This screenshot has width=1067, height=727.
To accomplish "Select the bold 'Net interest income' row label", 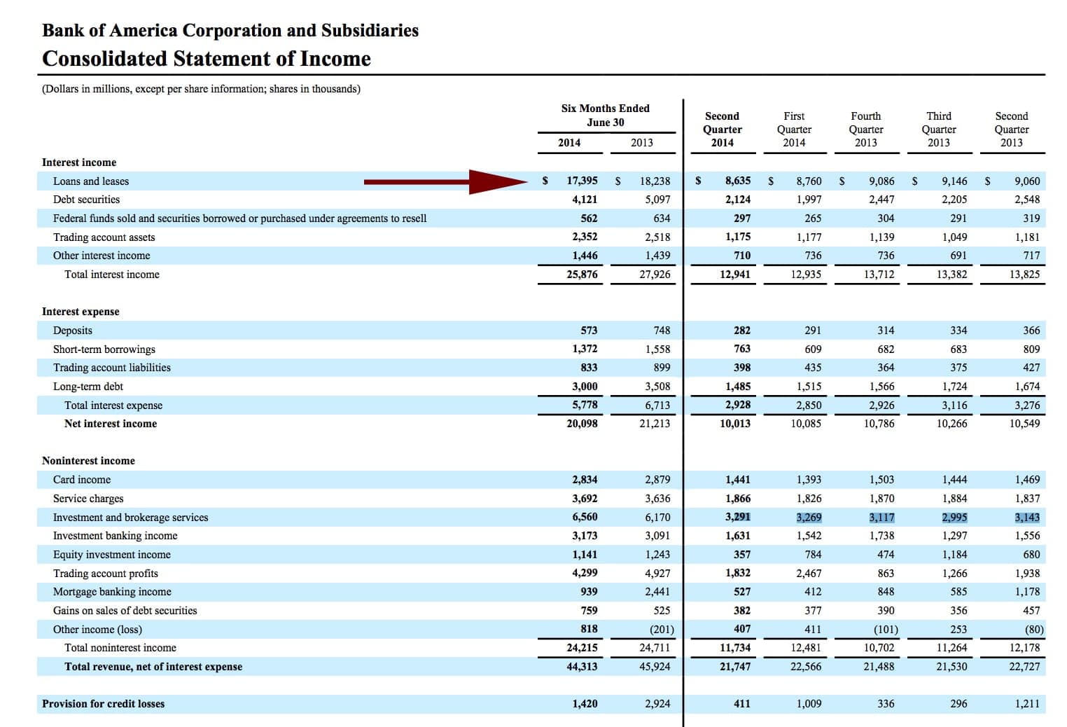I will (111, 424).
